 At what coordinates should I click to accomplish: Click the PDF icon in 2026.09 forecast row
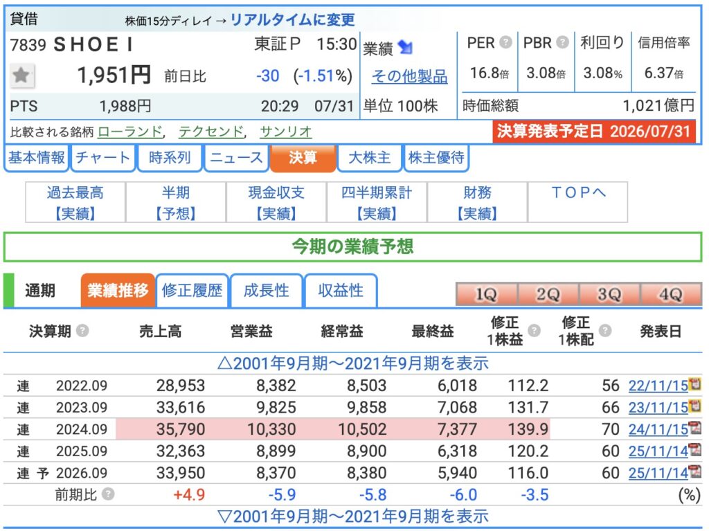pyautogui.click(x=695, y=471)
